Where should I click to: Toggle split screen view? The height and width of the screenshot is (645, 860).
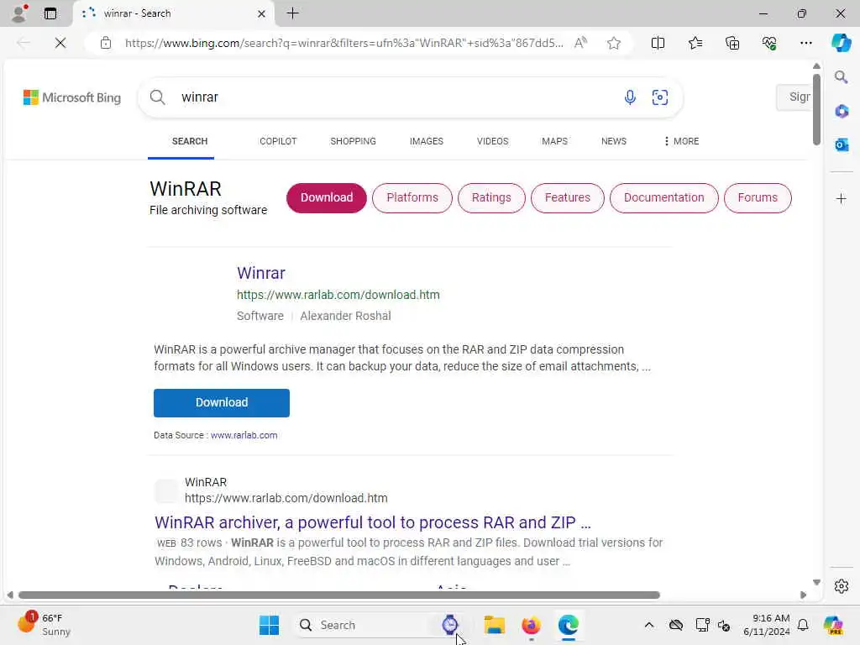[658, 43]
